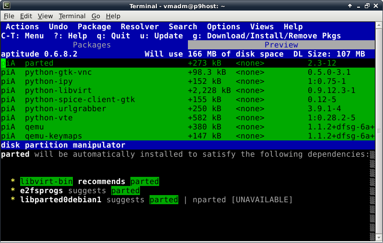Click the terminal window icon in title bar

6,6
